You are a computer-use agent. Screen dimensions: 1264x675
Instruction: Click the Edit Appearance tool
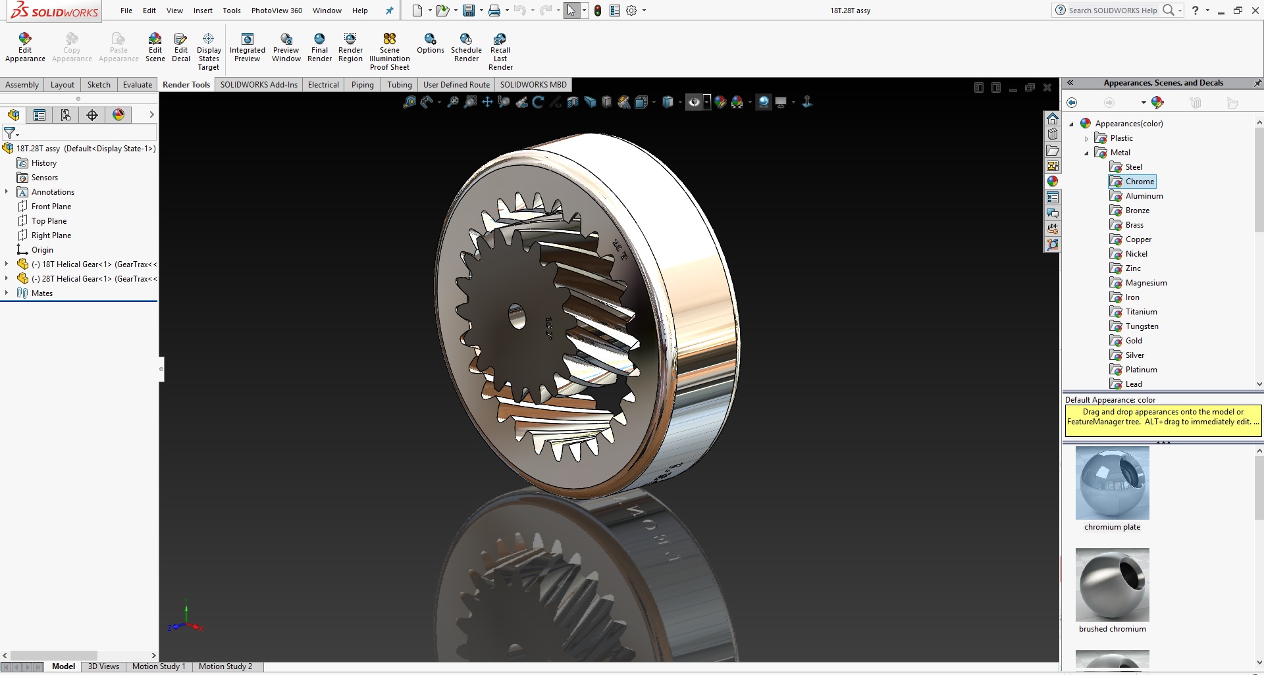(x=25, y=47)
